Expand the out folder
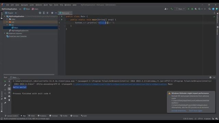This screenshot has height=123, width=219. (x=7, y=22)
